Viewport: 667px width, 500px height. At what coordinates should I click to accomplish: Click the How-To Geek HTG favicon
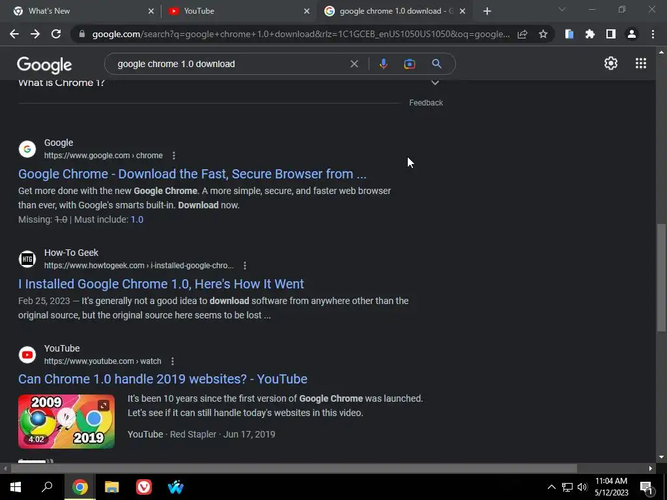[x=27, y=259]
